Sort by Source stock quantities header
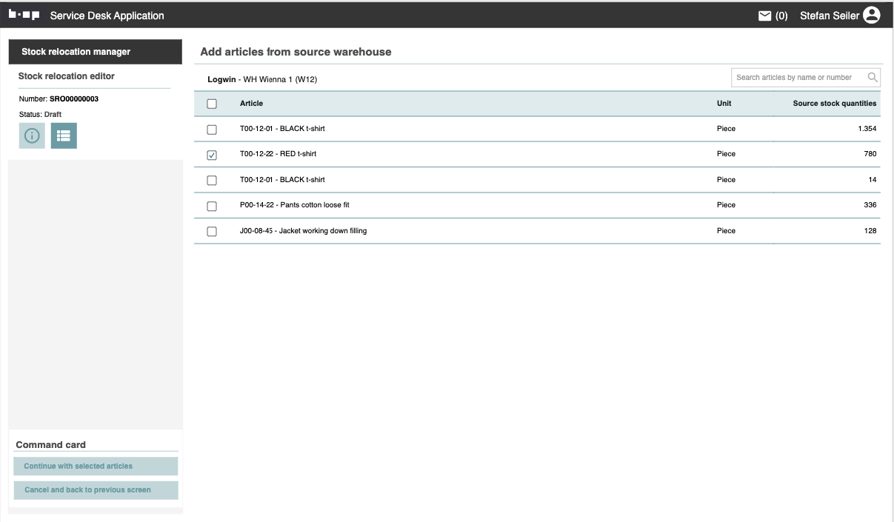The height and width of the screenshot is (522, 894). click(x=834, y=104)
